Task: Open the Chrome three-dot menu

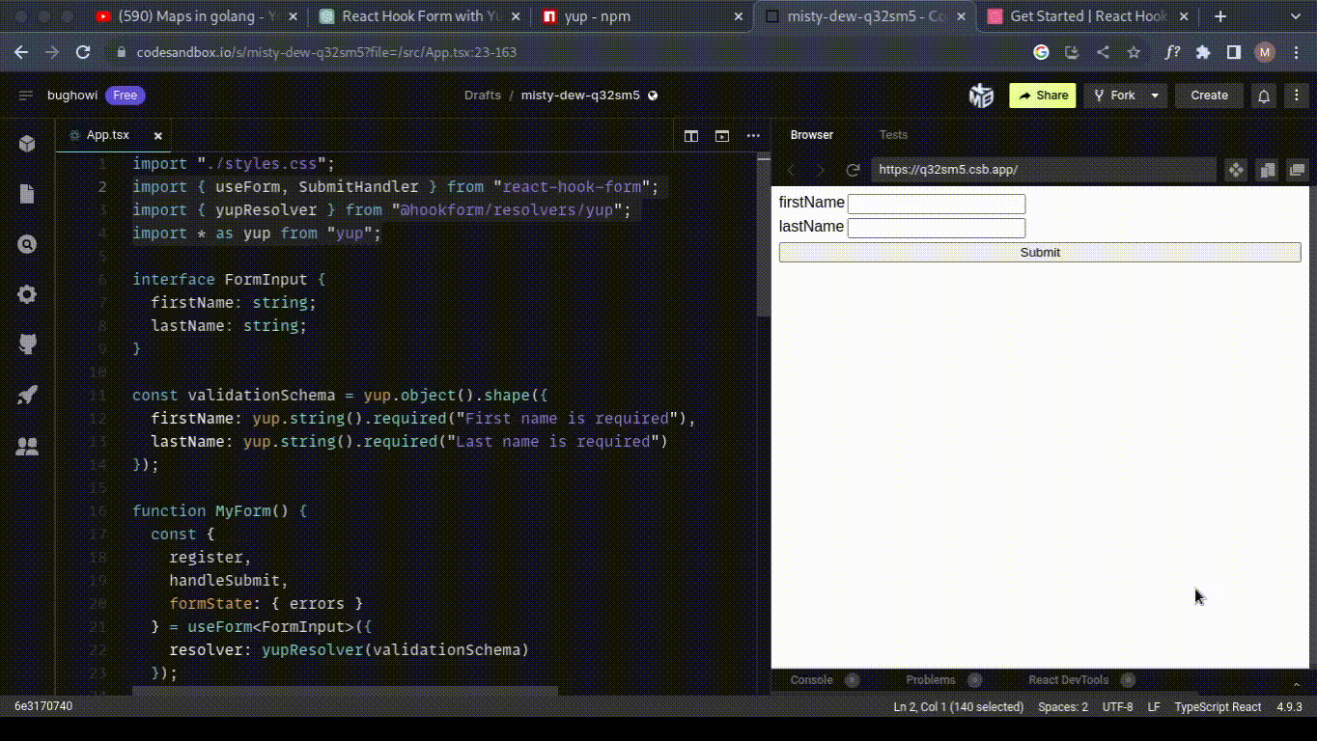Action: pyautogui.click(x=1296, y=53)
